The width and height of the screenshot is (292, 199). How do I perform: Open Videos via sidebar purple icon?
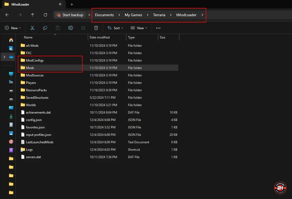(x=11, y=150)
